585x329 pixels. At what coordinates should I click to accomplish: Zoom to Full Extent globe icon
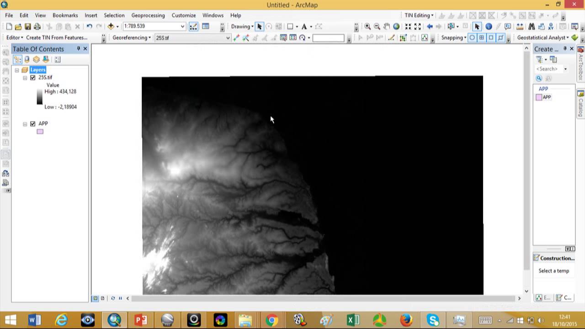tap(396, 27)
